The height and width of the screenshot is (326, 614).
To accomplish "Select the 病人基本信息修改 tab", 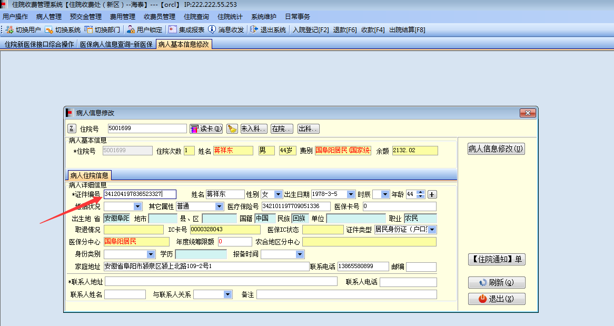I will [x=184, y=44].
